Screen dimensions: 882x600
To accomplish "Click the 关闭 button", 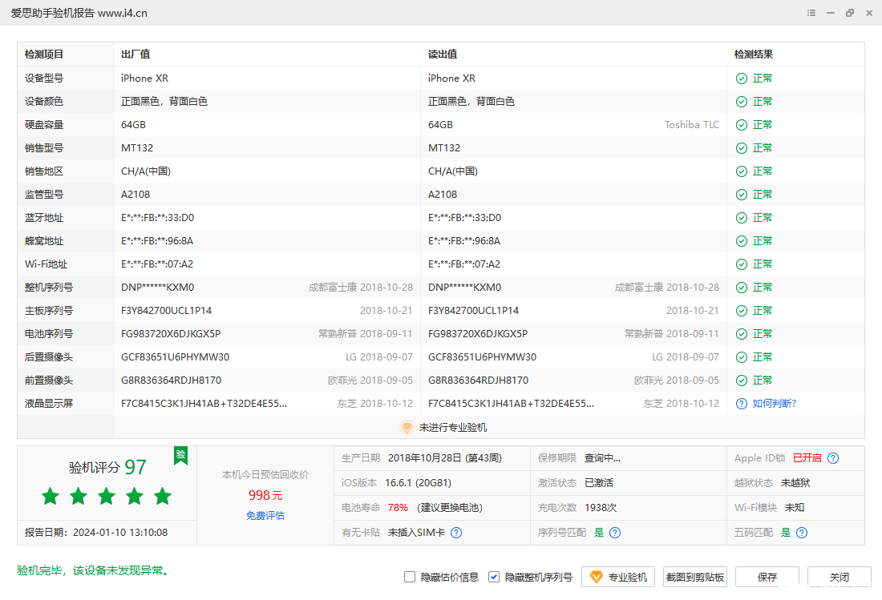I will (x=840, y=577).
